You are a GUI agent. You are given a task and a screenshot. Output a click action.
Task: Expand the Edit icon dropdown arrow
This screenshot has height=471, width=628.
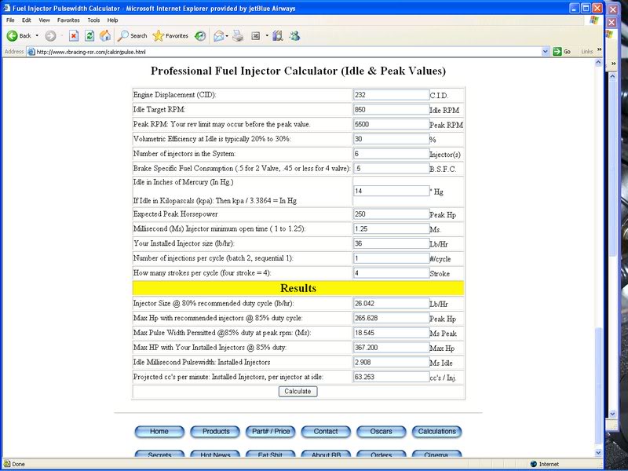click(x=267, y=36)
